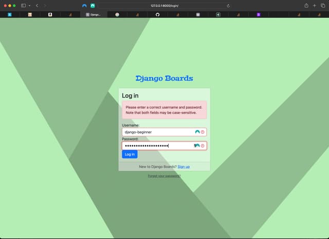
Task: Select the Django tab
Action: point(94,14)
